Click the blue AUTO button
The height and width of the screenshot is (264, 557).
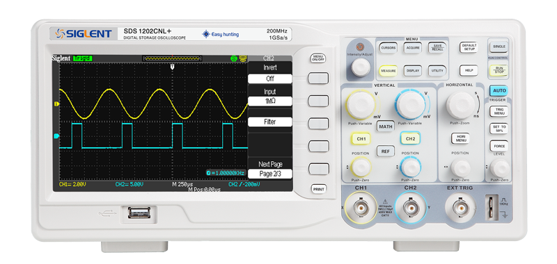[499, 91]
